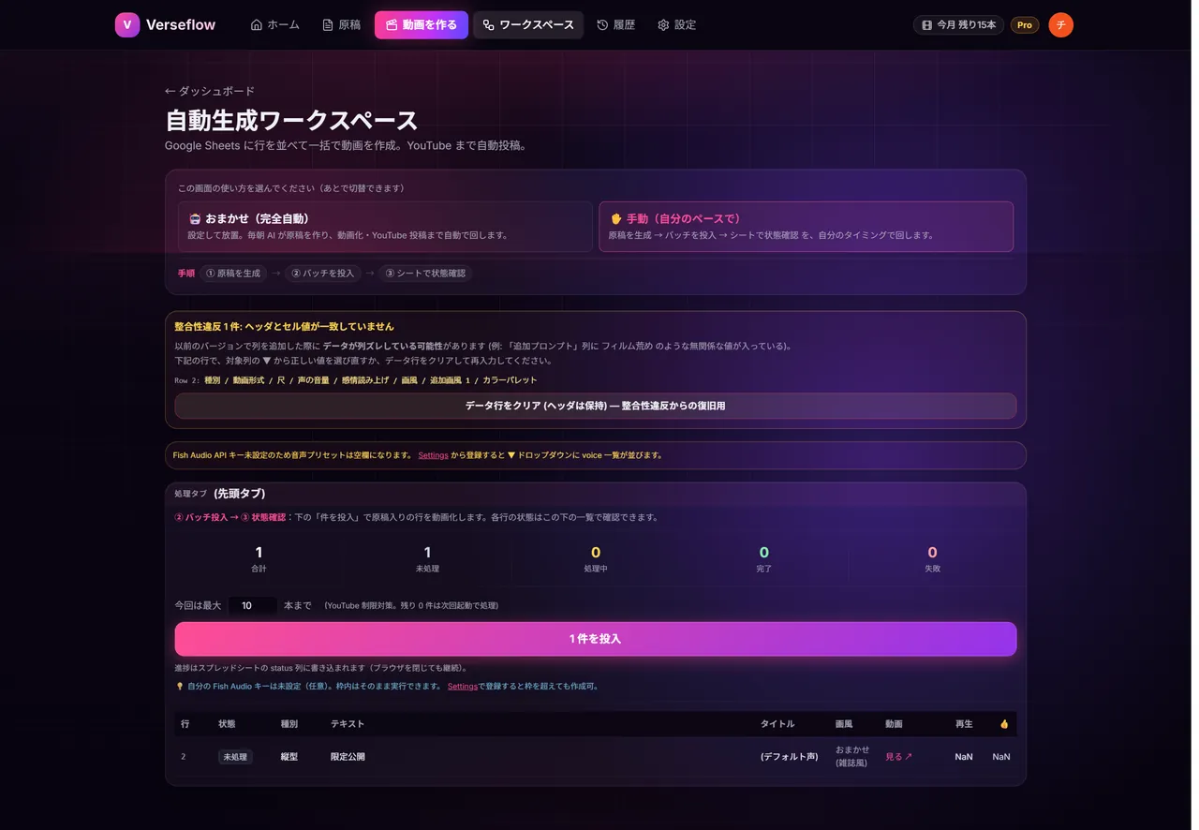Select おまかせ（完全自動）mode card

[x=385, y=227]
